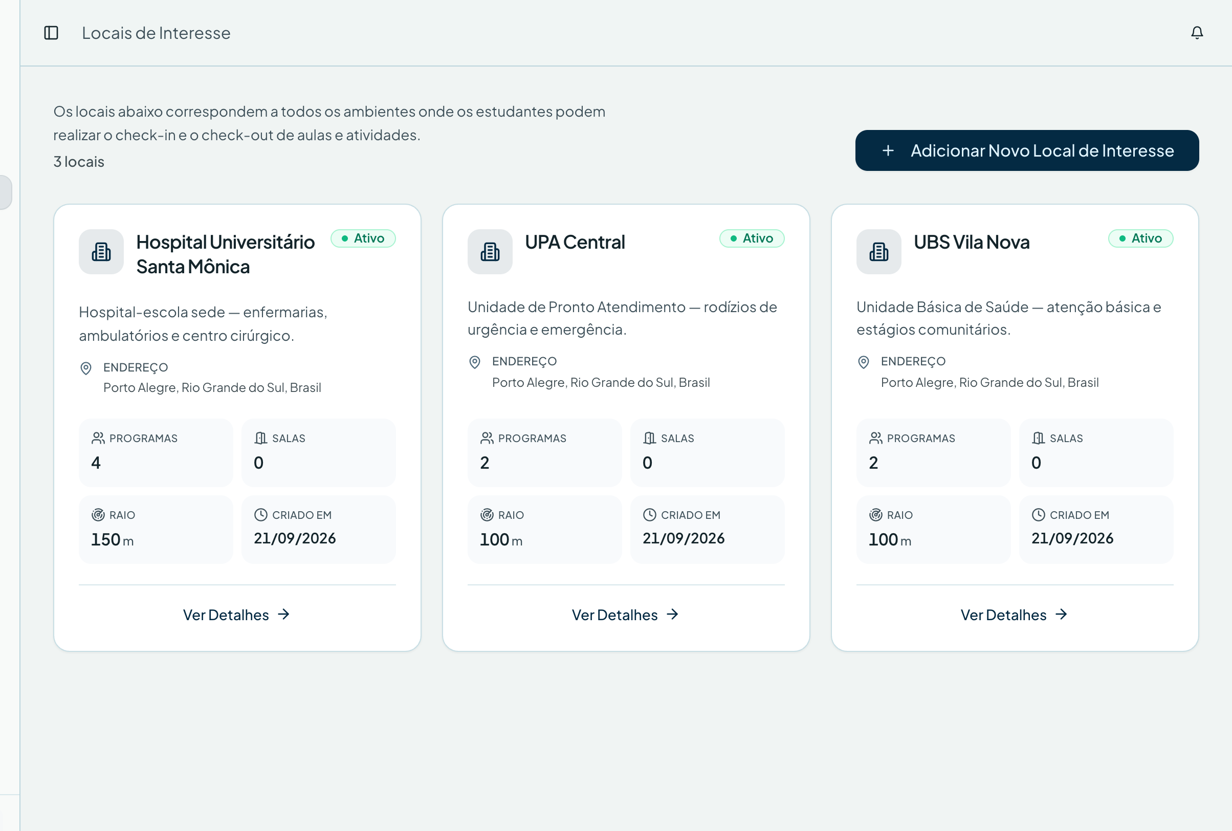Click arrow icon beside UBS Vila Nova Ver Detalhes

(x=1062, y=614)
